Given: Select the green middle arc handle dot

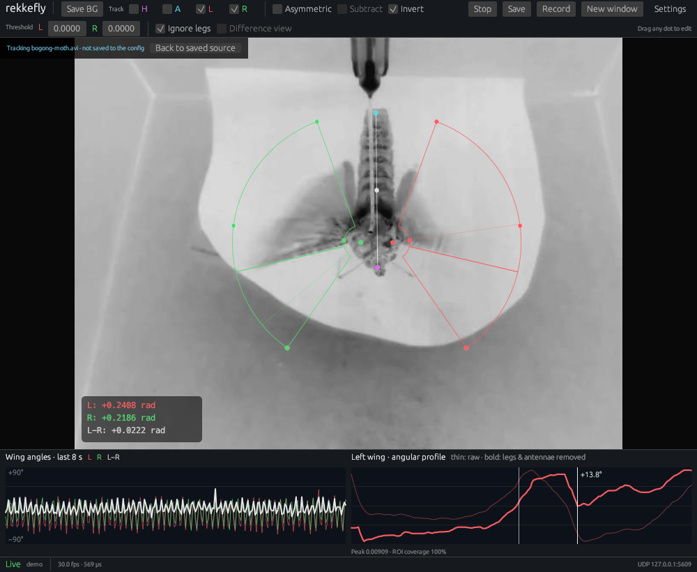Looking at the screenshot, I should click(x=233, y=226).
